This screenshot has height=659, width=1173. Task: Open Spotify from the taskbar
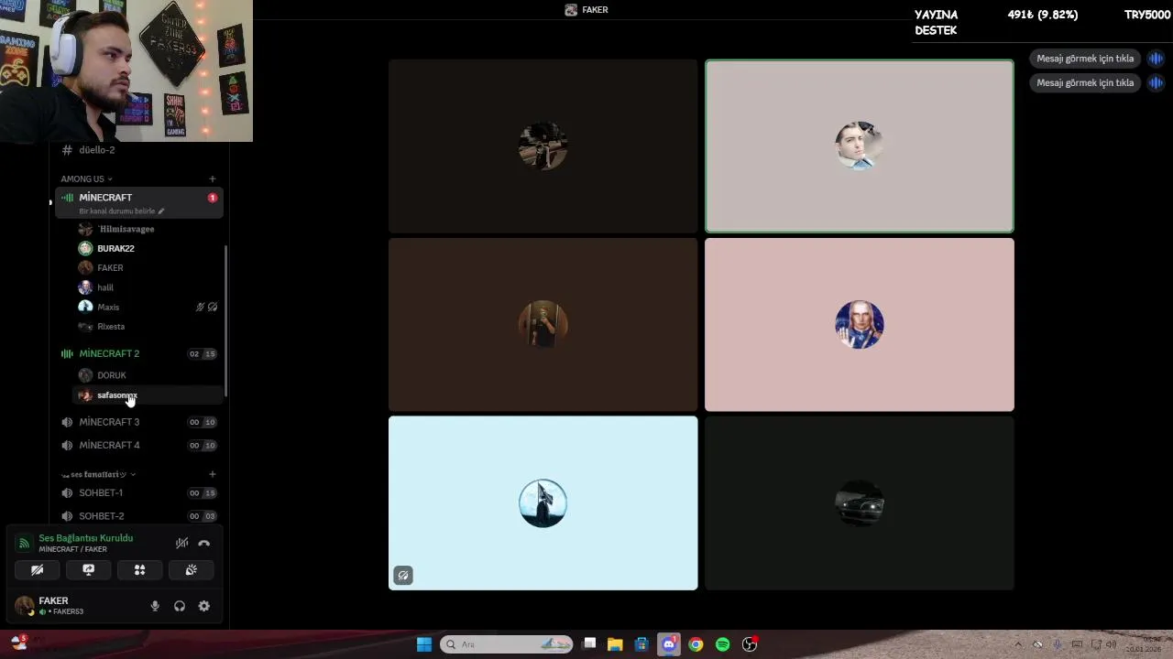[723, 644]
